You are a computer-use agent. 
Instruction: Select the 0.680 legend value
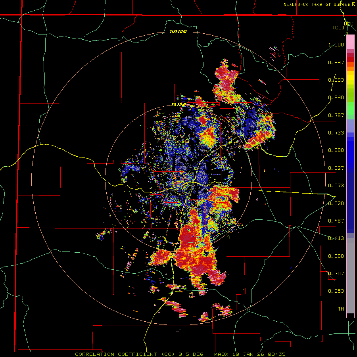click(336, 150)
